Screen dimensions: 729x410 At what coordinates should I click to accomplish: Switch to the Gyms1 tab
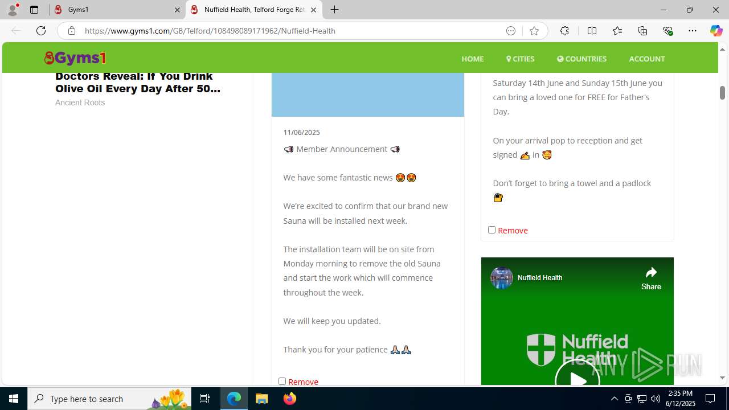click(117, 10)
